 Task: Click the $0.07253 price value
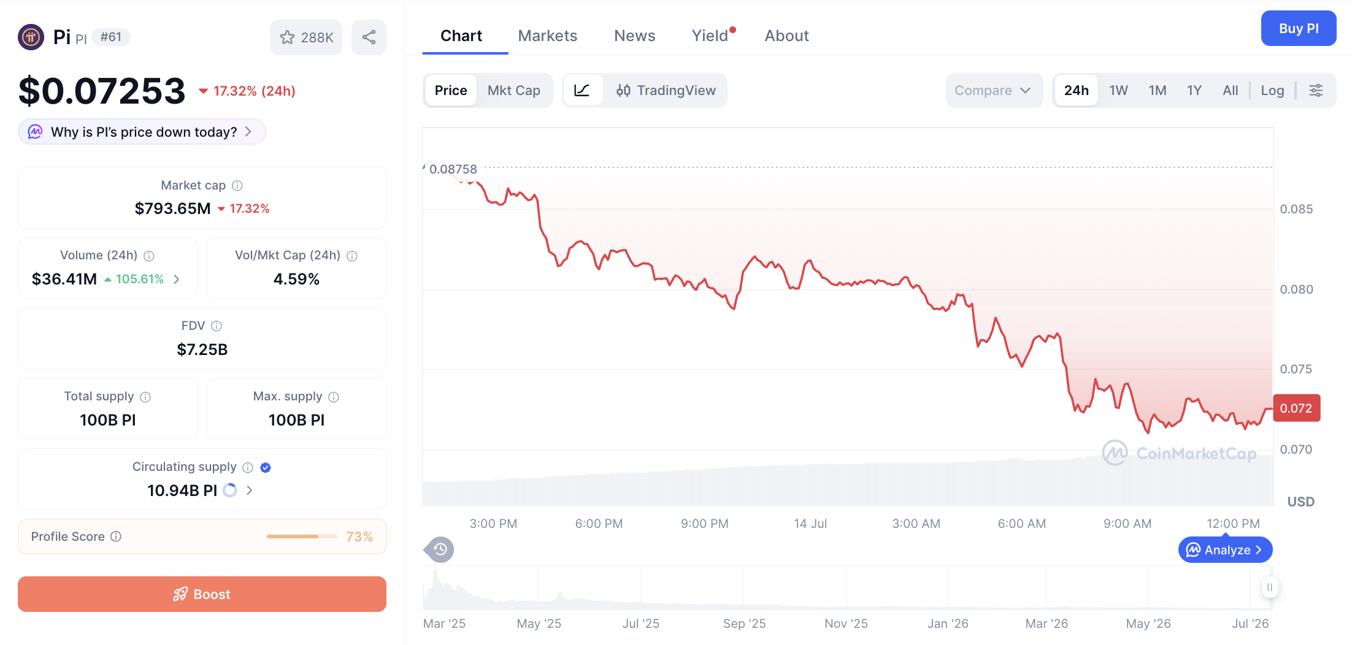tap(102, 91)
